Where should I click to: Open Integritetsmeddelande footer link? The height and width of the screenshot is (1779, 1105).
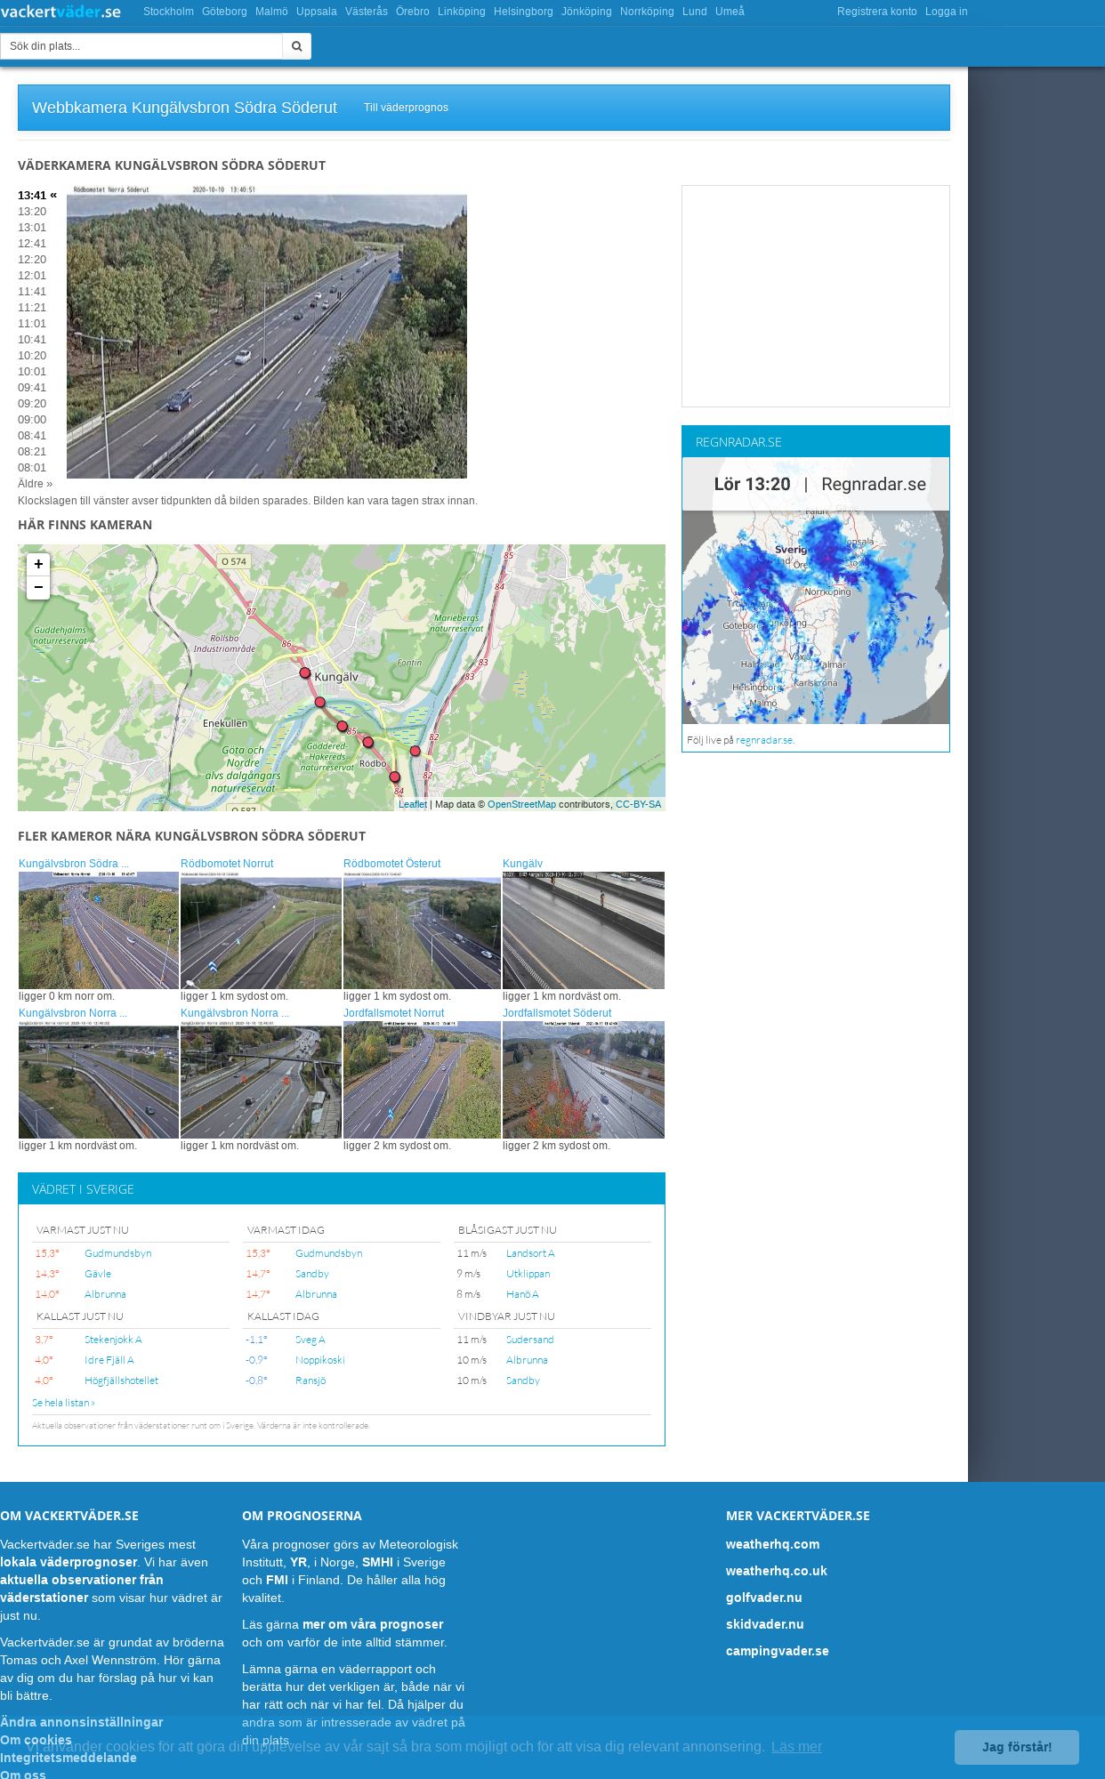pos(69,1758)
